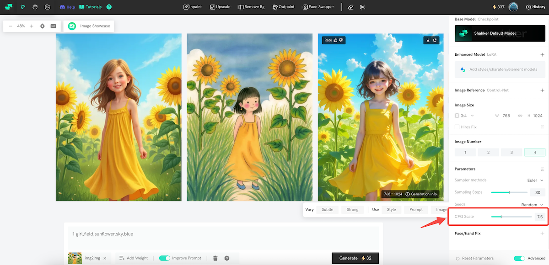
Task: Click the CFG Scale slider track
Action: point(511,217)
